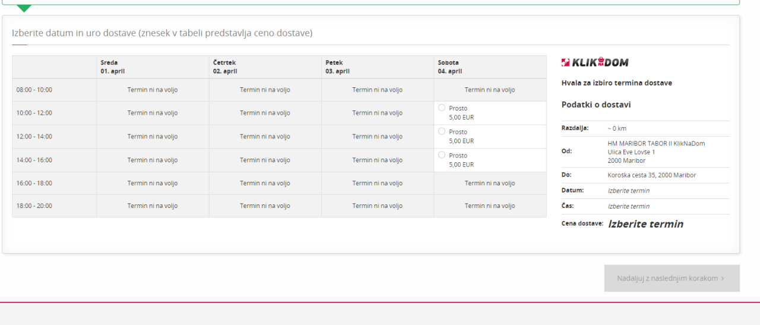Select the Sobota 04. april column header
Screen dimensions: 760x325
pos(449,67)
